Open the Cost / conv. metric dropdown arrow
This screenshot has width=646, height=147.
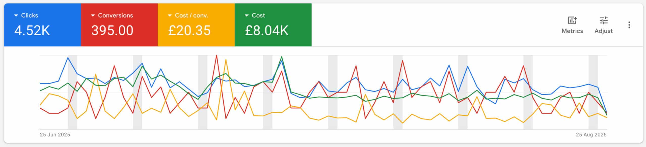170,16
